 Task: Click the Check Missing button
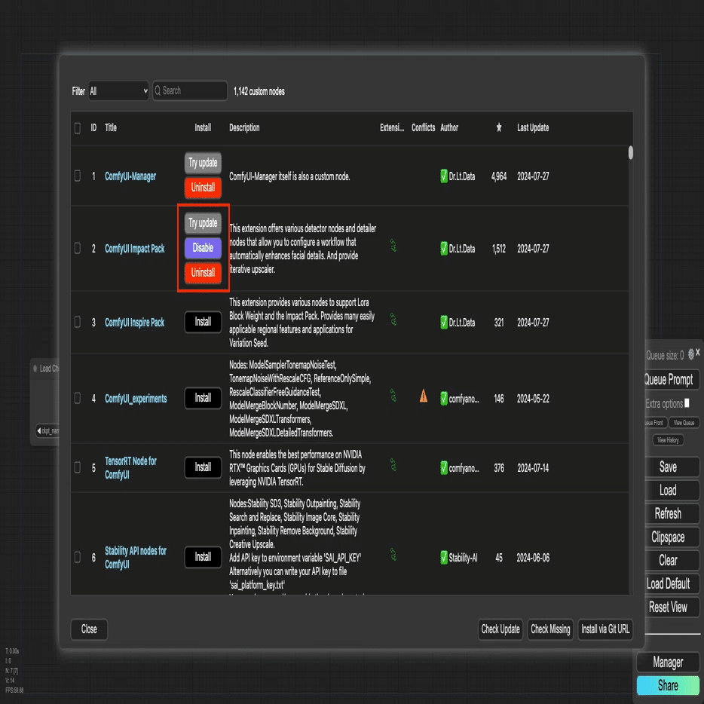click(x=550, y=629)
